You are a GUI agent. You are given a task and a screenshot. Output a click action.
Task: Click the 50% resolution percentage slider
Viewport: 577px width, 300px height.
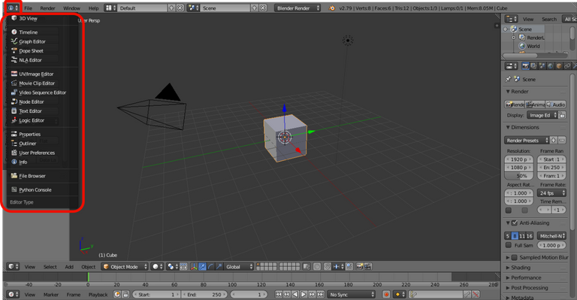(519, 176)
